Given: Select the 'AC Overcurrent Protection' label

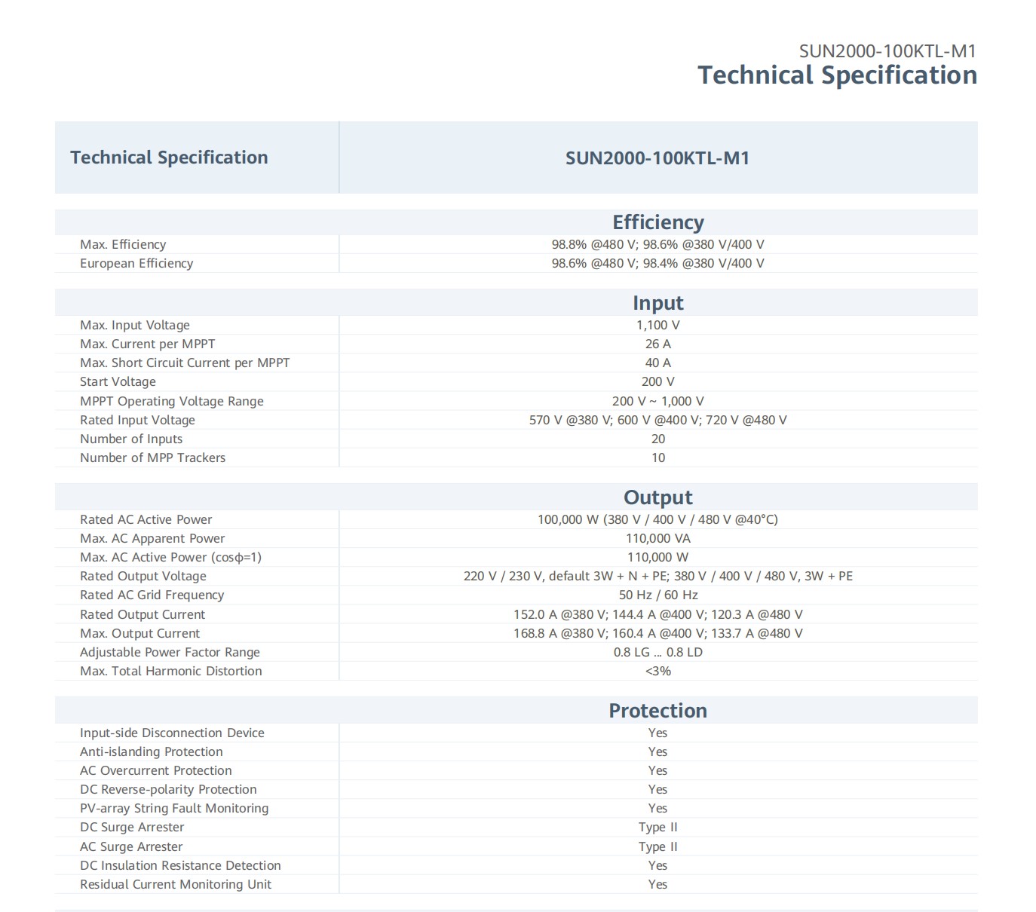Looking at the screenshot, I should (156, 770).
